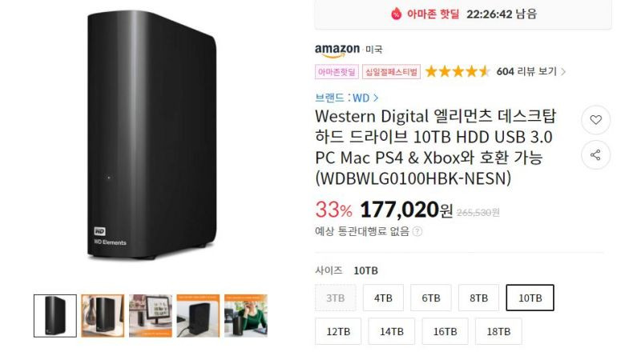
Task: Open the WD brand link
Action: [x=346, y=98]
